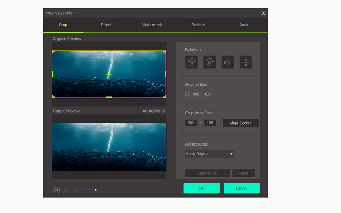Screen dimensions: 341x213
Task: Jump to the previous frame
Action: [x=66, y=190]
